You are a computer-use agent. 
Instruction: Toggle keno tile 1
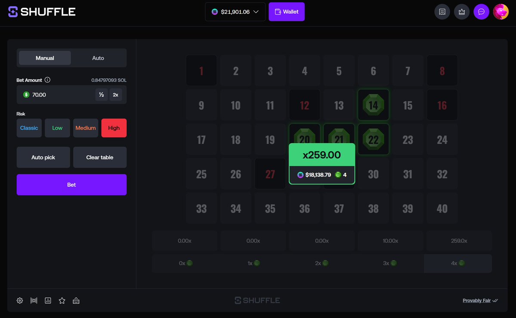click(x=201, y=71)
